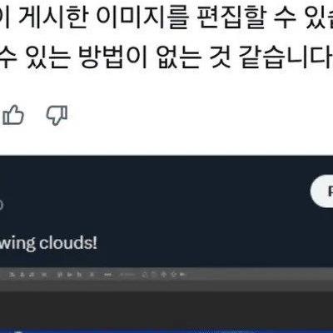This screenshot has width=333, height=333.
Task: Click the faint text label in the toolbar strip
Action: pos(128,275)
